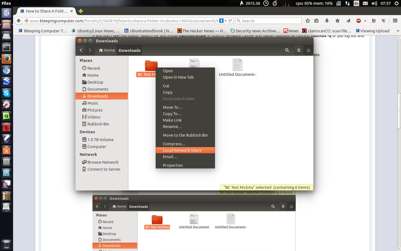Open the Rubbish Bin at the launcher bottom
The height and width of the screenshot is (251, 401).
pyautogui.click(x=6, y=244)
